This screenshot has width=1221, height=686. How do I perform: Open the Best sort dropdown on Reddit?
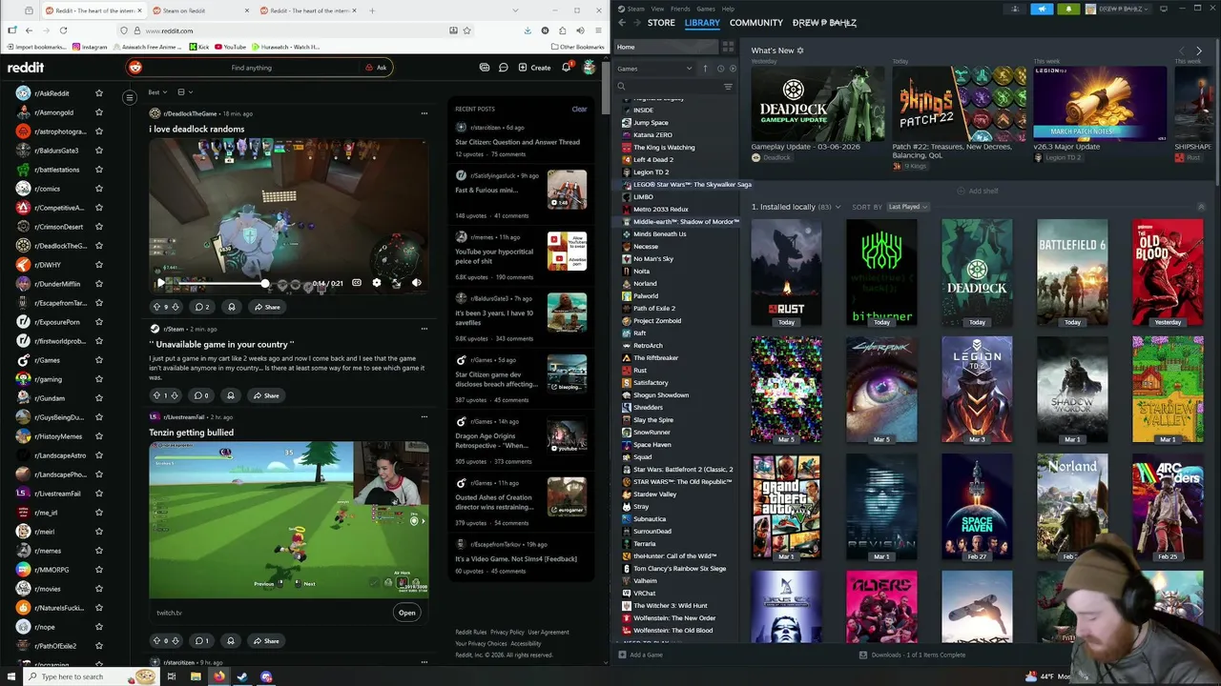(x=157, y=92)
